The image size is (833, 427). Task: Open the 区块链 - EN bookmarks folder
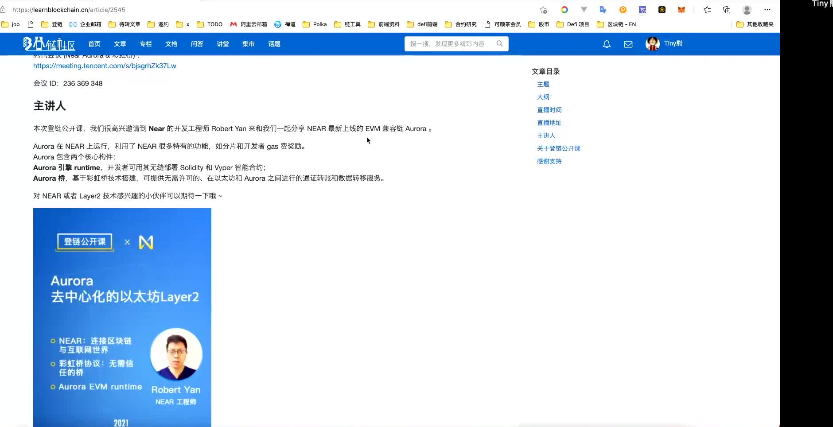tap(616, 24)
